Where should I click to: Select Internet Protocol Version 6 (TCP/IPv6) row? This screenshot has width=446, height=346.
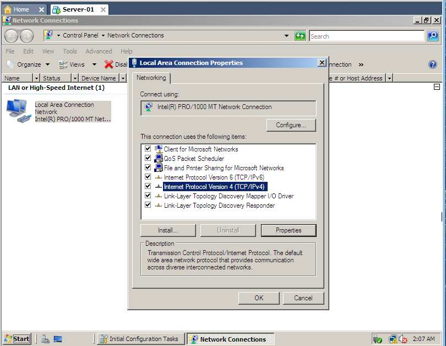pyautogui.click(x=214, y=177)
